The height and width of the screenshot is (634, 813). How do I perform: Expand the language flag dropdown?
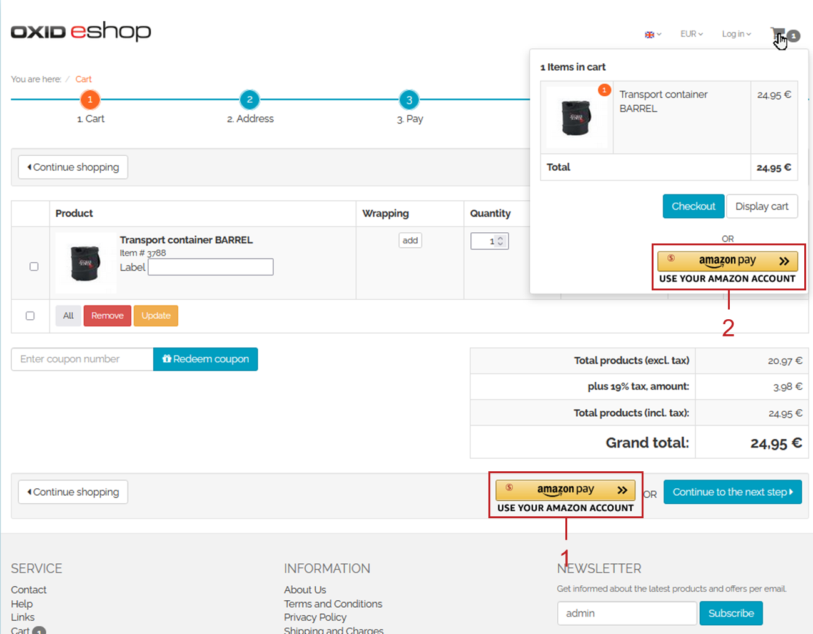652,34
